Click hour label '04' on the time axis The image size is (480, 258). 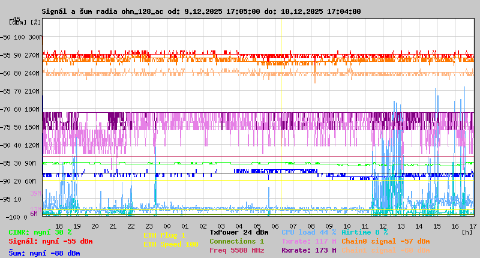(x=239, y=226)
